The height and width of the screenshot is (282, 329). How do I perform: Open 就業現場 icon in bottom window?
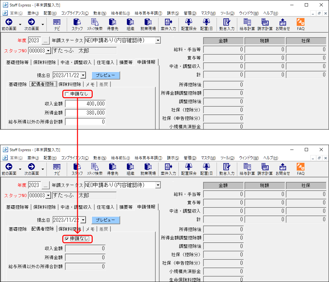click(148, 169)
